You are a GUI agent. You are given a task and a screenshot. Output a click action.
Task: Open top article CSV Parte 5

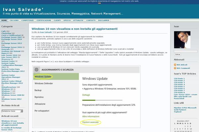(x=179, y=87)
